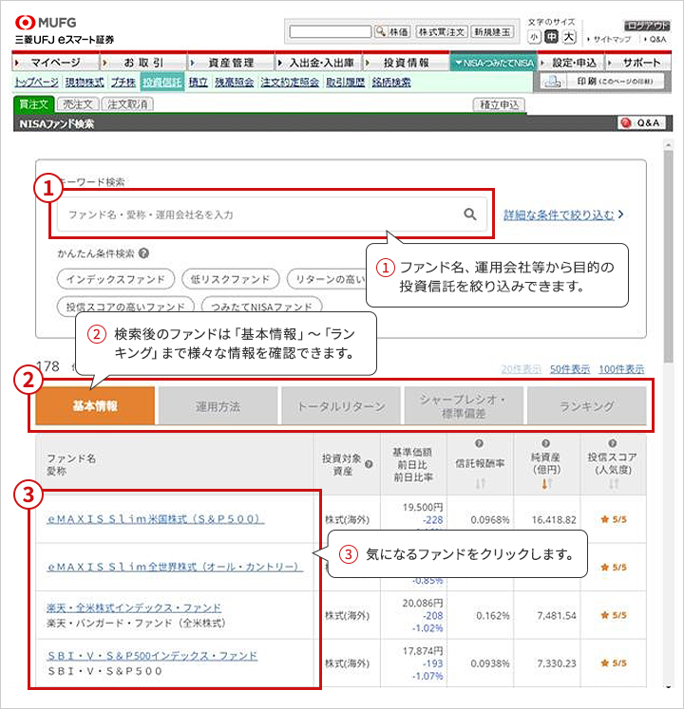Open the 取引履歴 link

tap(346, 82)
